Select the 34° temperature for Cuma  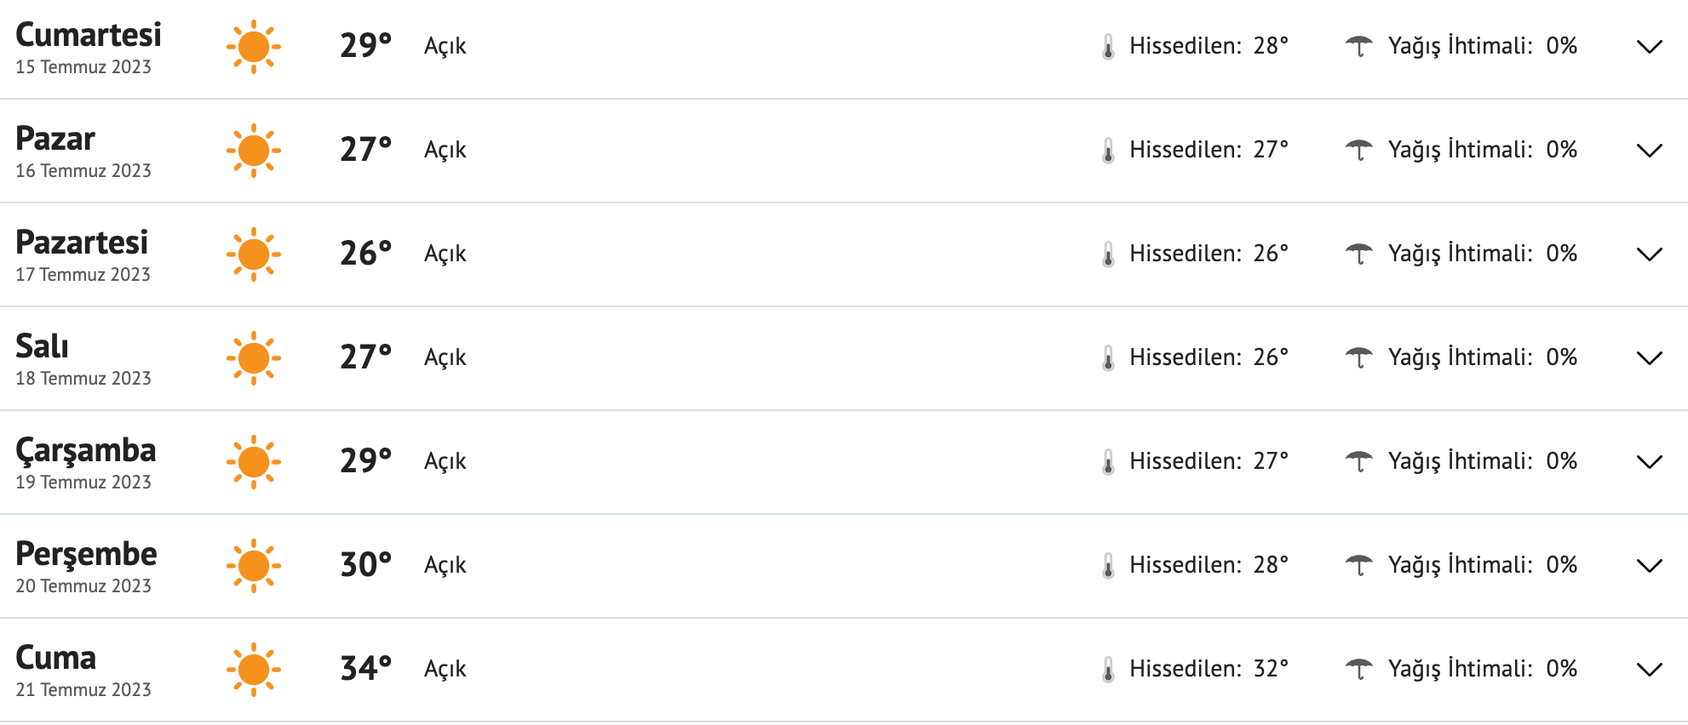click(x=366, y=669)
